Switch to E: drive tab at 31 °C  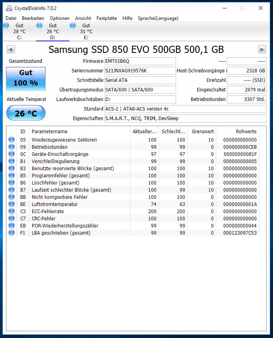tap(86, 31)
